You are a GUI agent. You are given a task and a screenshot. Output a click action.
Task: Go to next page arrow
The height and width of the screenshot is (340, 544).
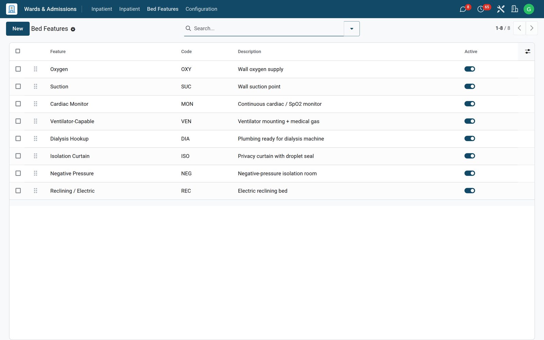(x=532, y=28)
